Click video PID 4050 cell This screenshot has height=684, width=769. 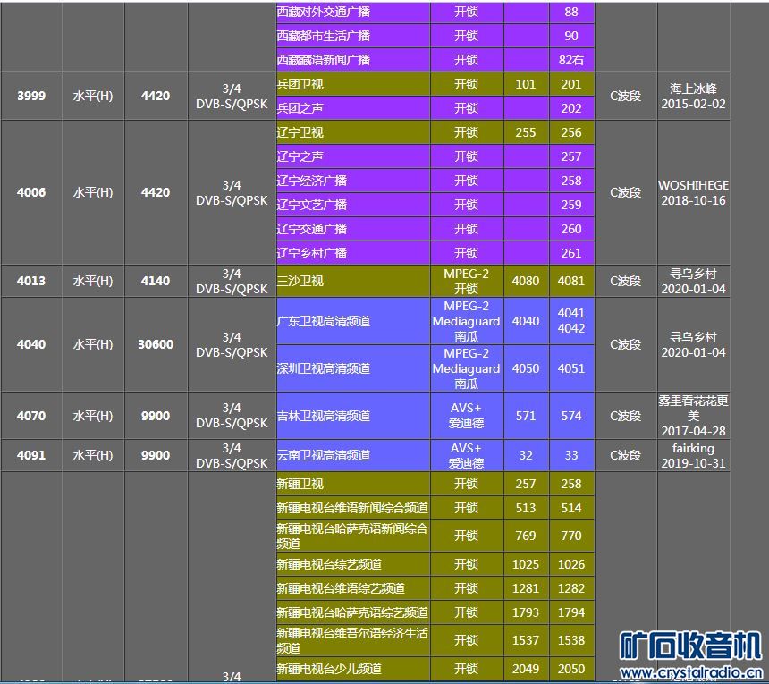526,368
